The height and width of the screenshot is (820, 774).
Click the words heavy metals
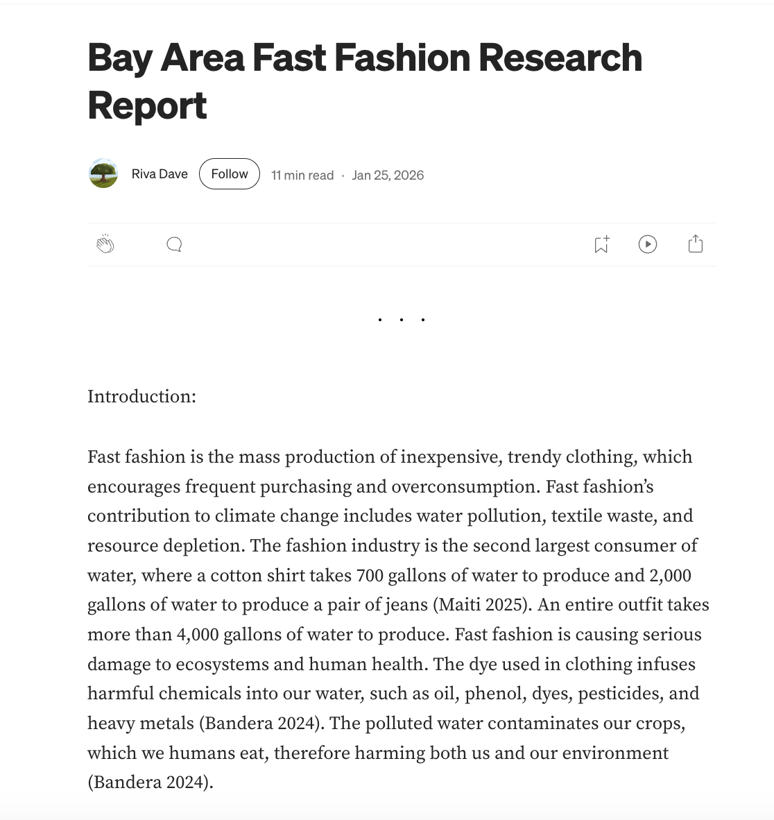pyautogui.click(x=141, y=724)
